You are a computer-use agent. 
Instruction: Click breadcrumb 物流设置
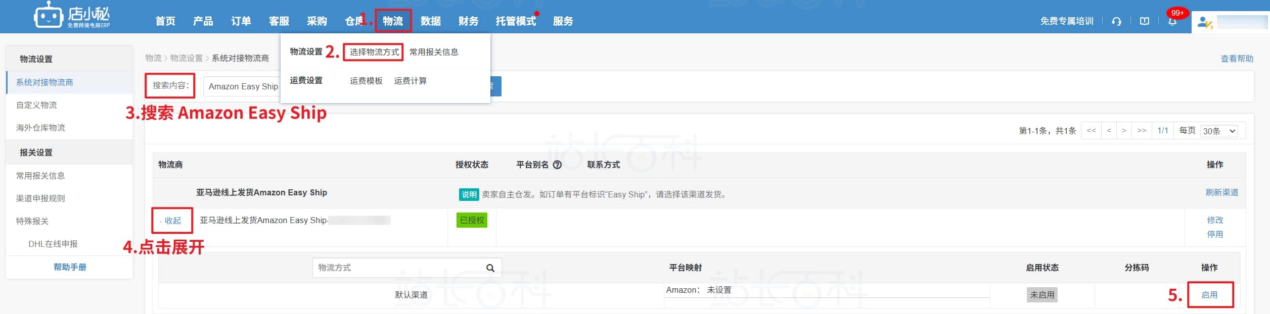[x=186, y=58]
